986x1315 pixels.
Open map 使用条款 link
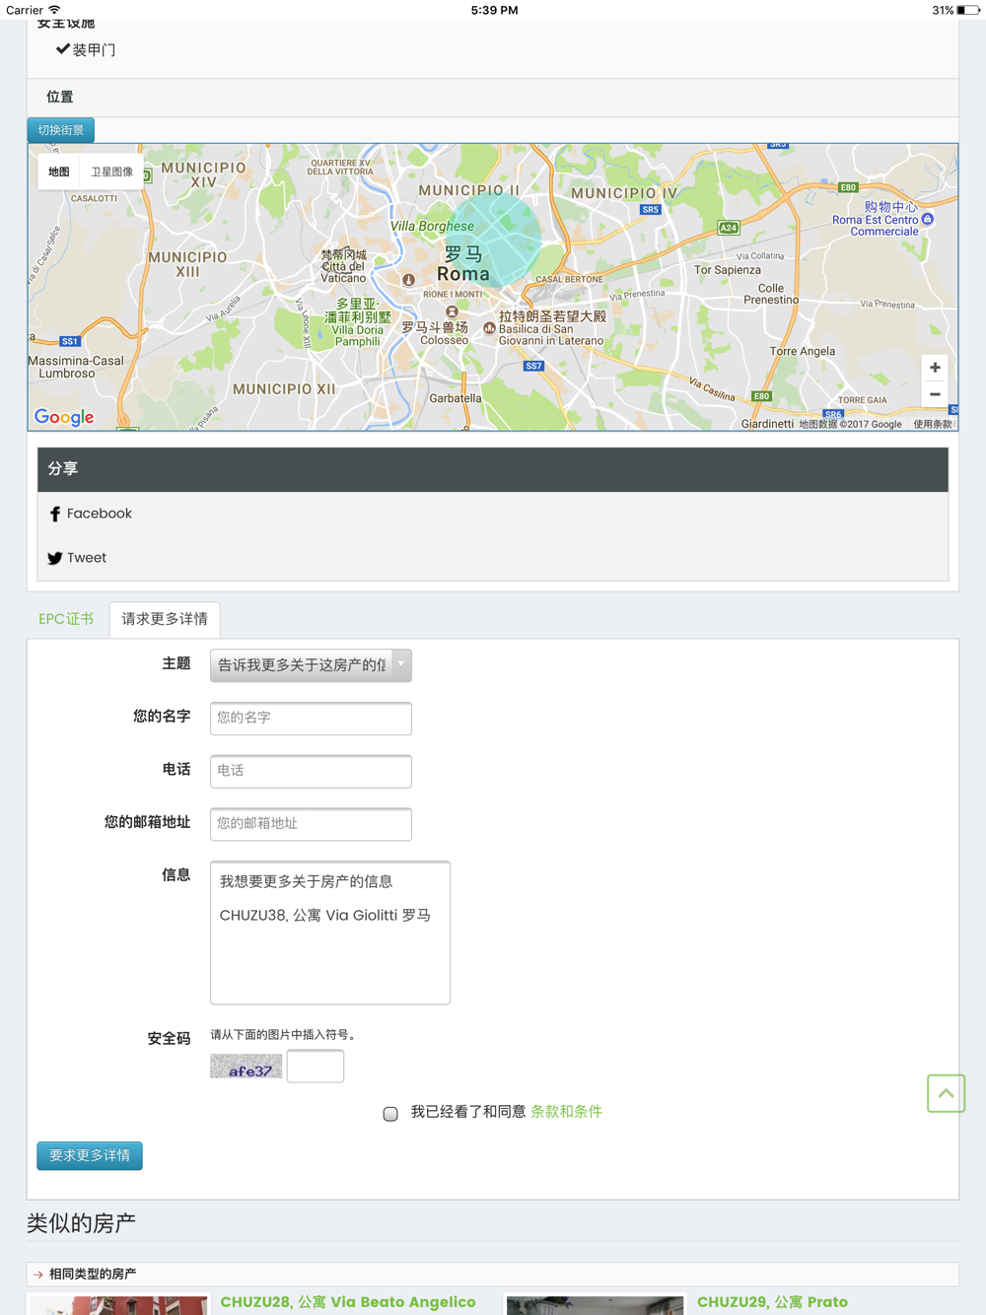pos(933,425)
